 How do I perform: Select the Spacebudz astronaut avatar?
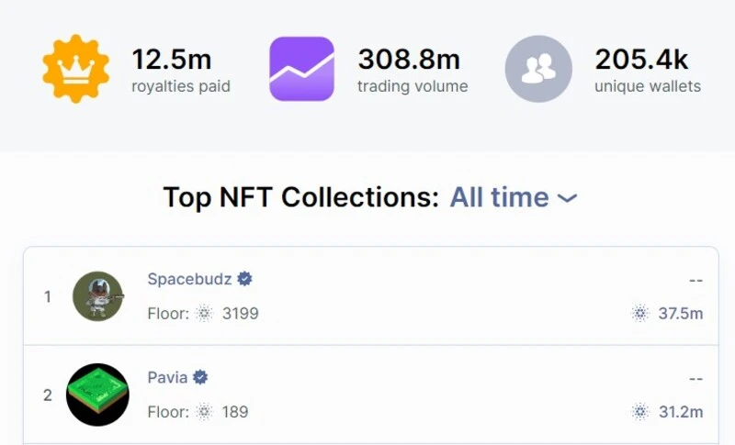97,296
